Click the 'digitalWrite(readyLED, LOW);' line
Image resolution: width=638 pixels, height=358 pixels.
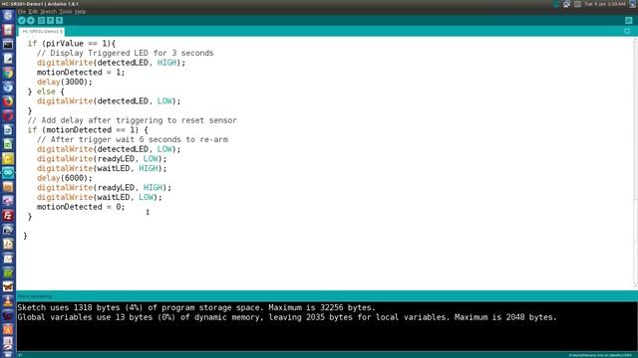click(102, 159)
